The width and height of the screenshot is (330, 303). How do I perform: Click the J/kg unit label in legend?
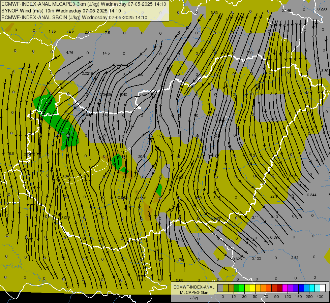point(194,298)
